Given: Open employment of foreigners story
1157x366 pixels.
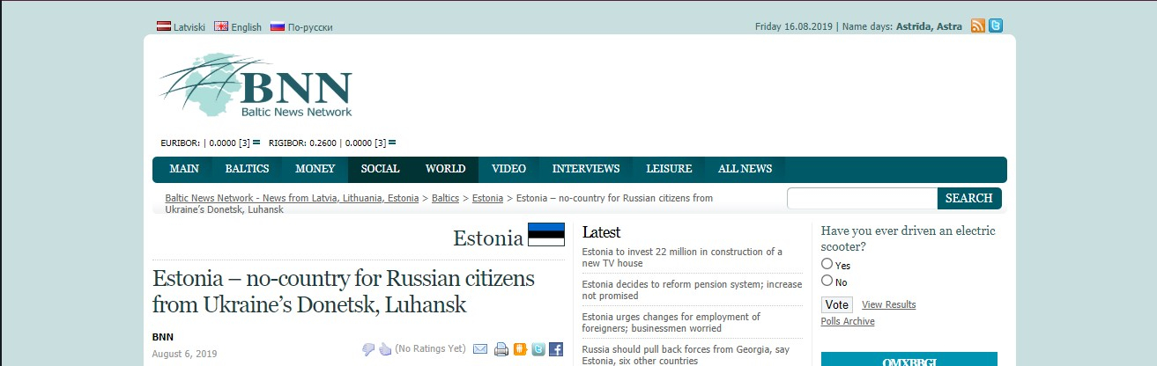Looking at the screenshot, I should 671,323.
